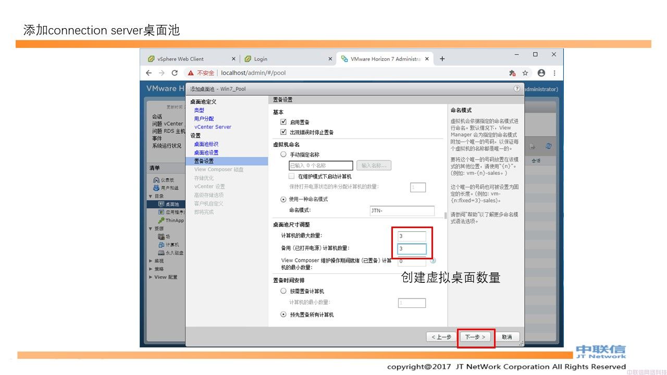Open the Chrome profile avatar icon
Image resolution: width=667 pixels, height=375 pixels.
[541, 73]
